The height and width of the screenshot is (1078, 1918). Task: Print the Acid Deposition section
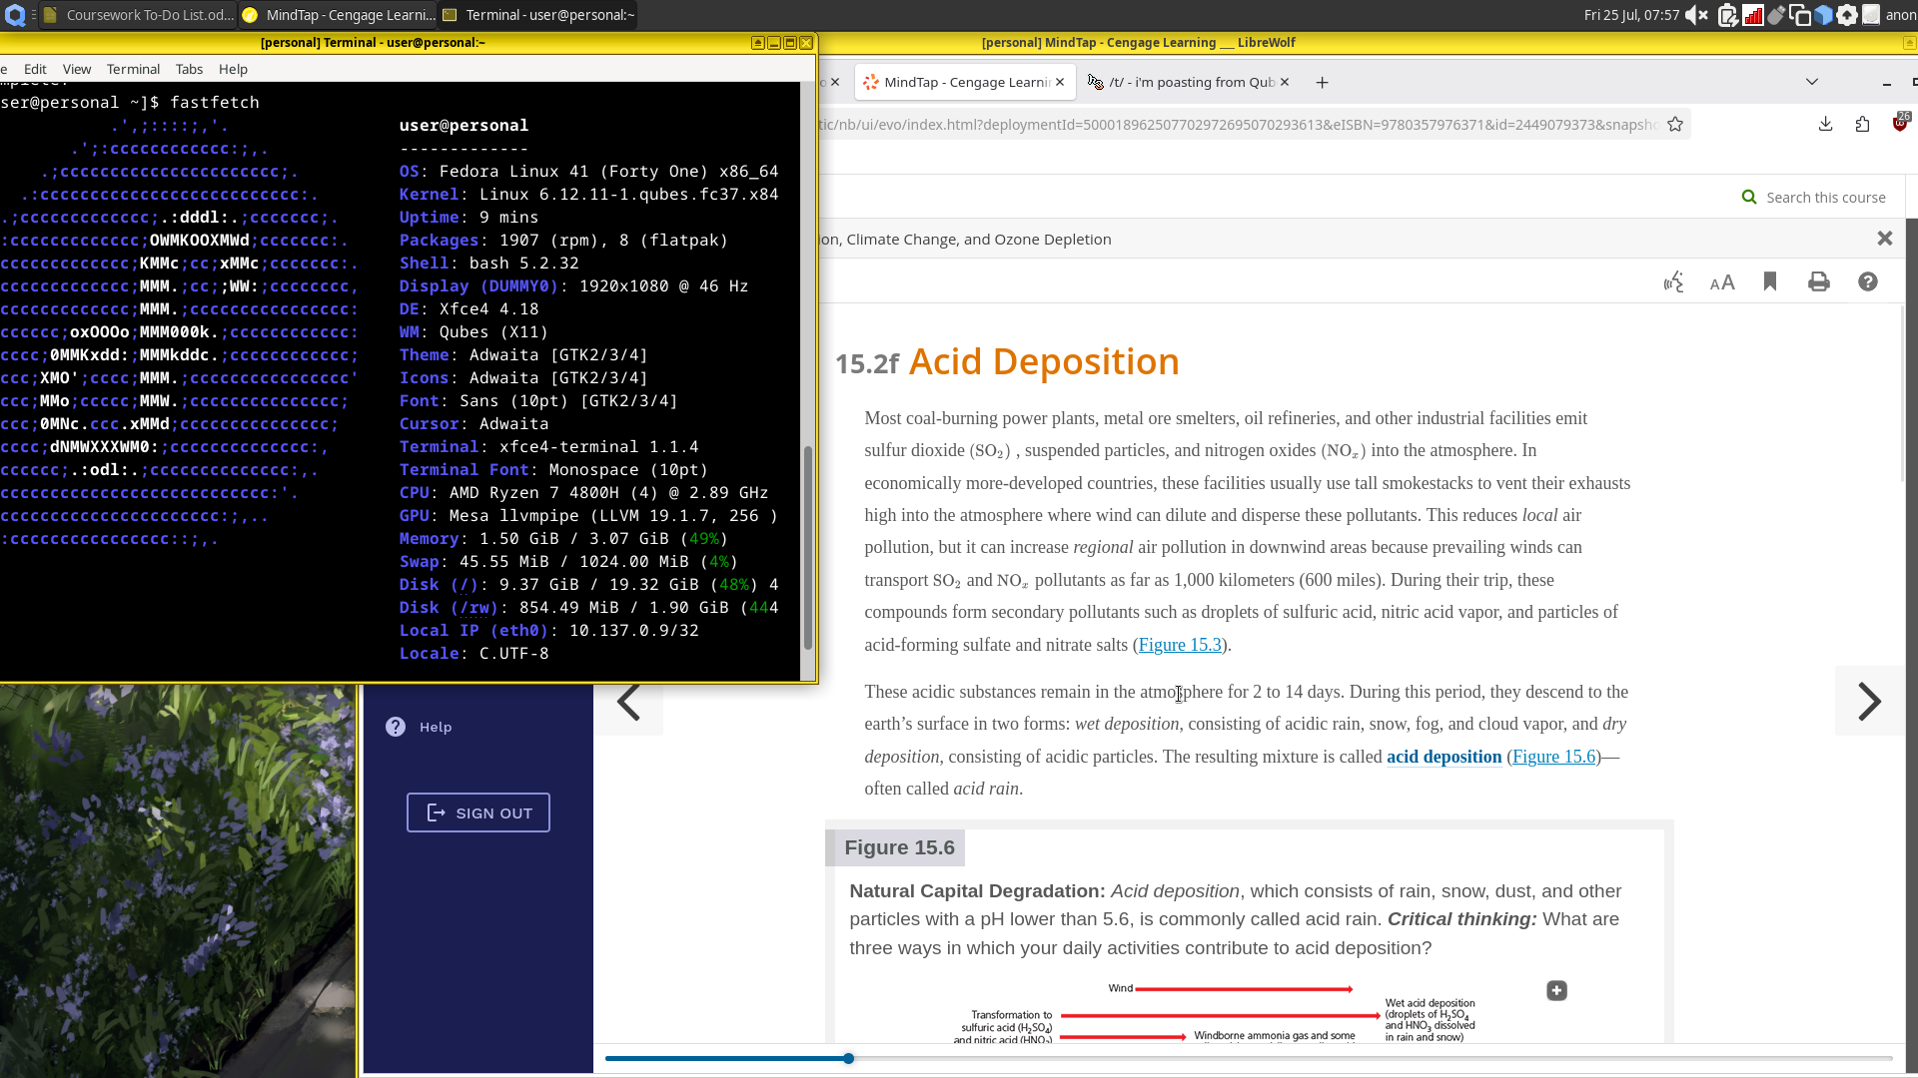(1818, 282)
